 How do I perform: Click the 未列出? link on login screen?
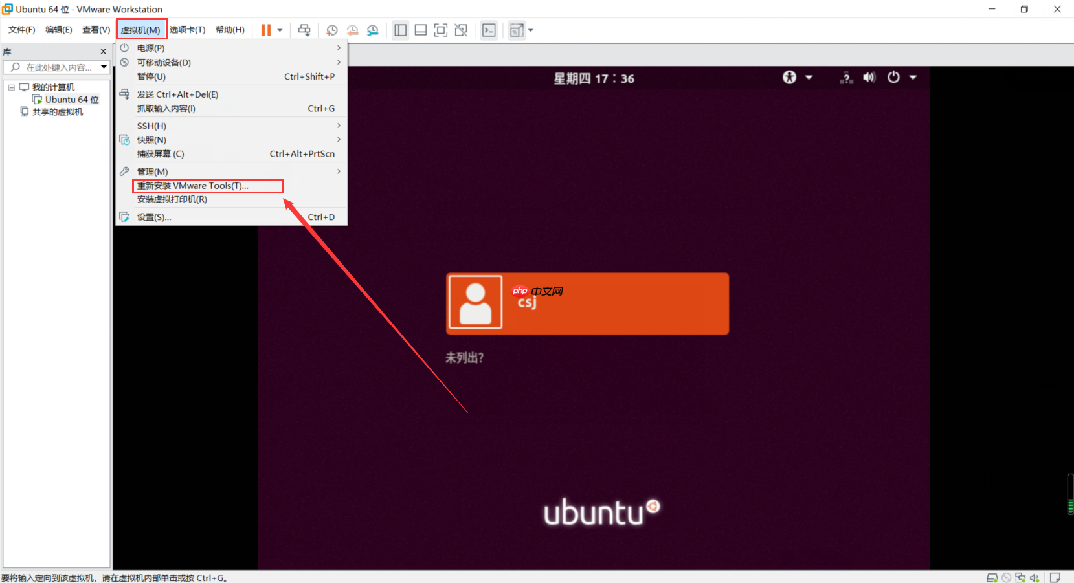click(464, 357)
